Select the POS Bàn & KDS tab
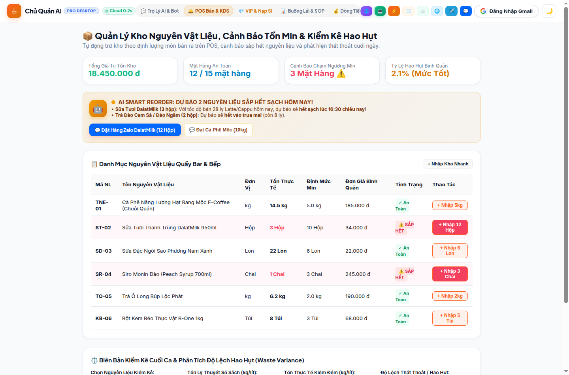This screenshot has height=375, width=569. (x=208, y=11)
